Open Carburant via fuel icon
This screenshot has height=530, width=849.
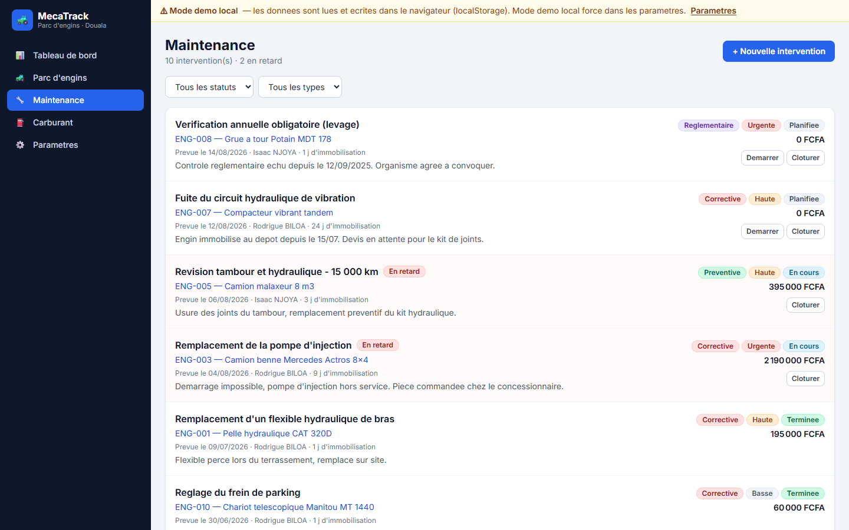coord(20,122)
